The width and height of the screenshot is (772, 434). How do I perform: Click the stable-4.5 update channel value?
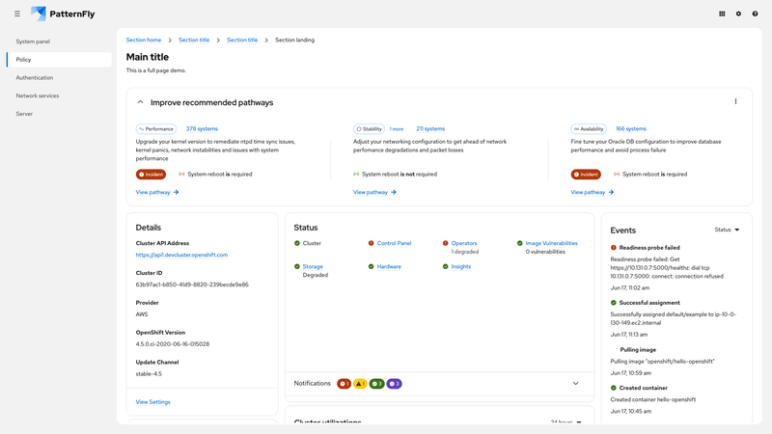[x=149, y=374]
